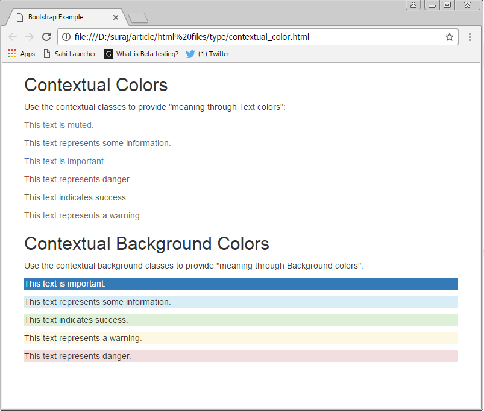
Task: Open the Chrome three-dot menu
Action: click(x=470, y=37)
